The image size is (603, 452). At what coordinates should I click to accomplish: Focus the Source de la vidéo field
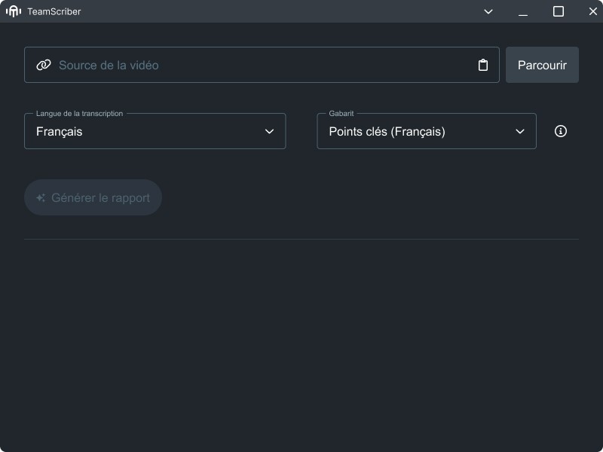(x=256, y=65)
